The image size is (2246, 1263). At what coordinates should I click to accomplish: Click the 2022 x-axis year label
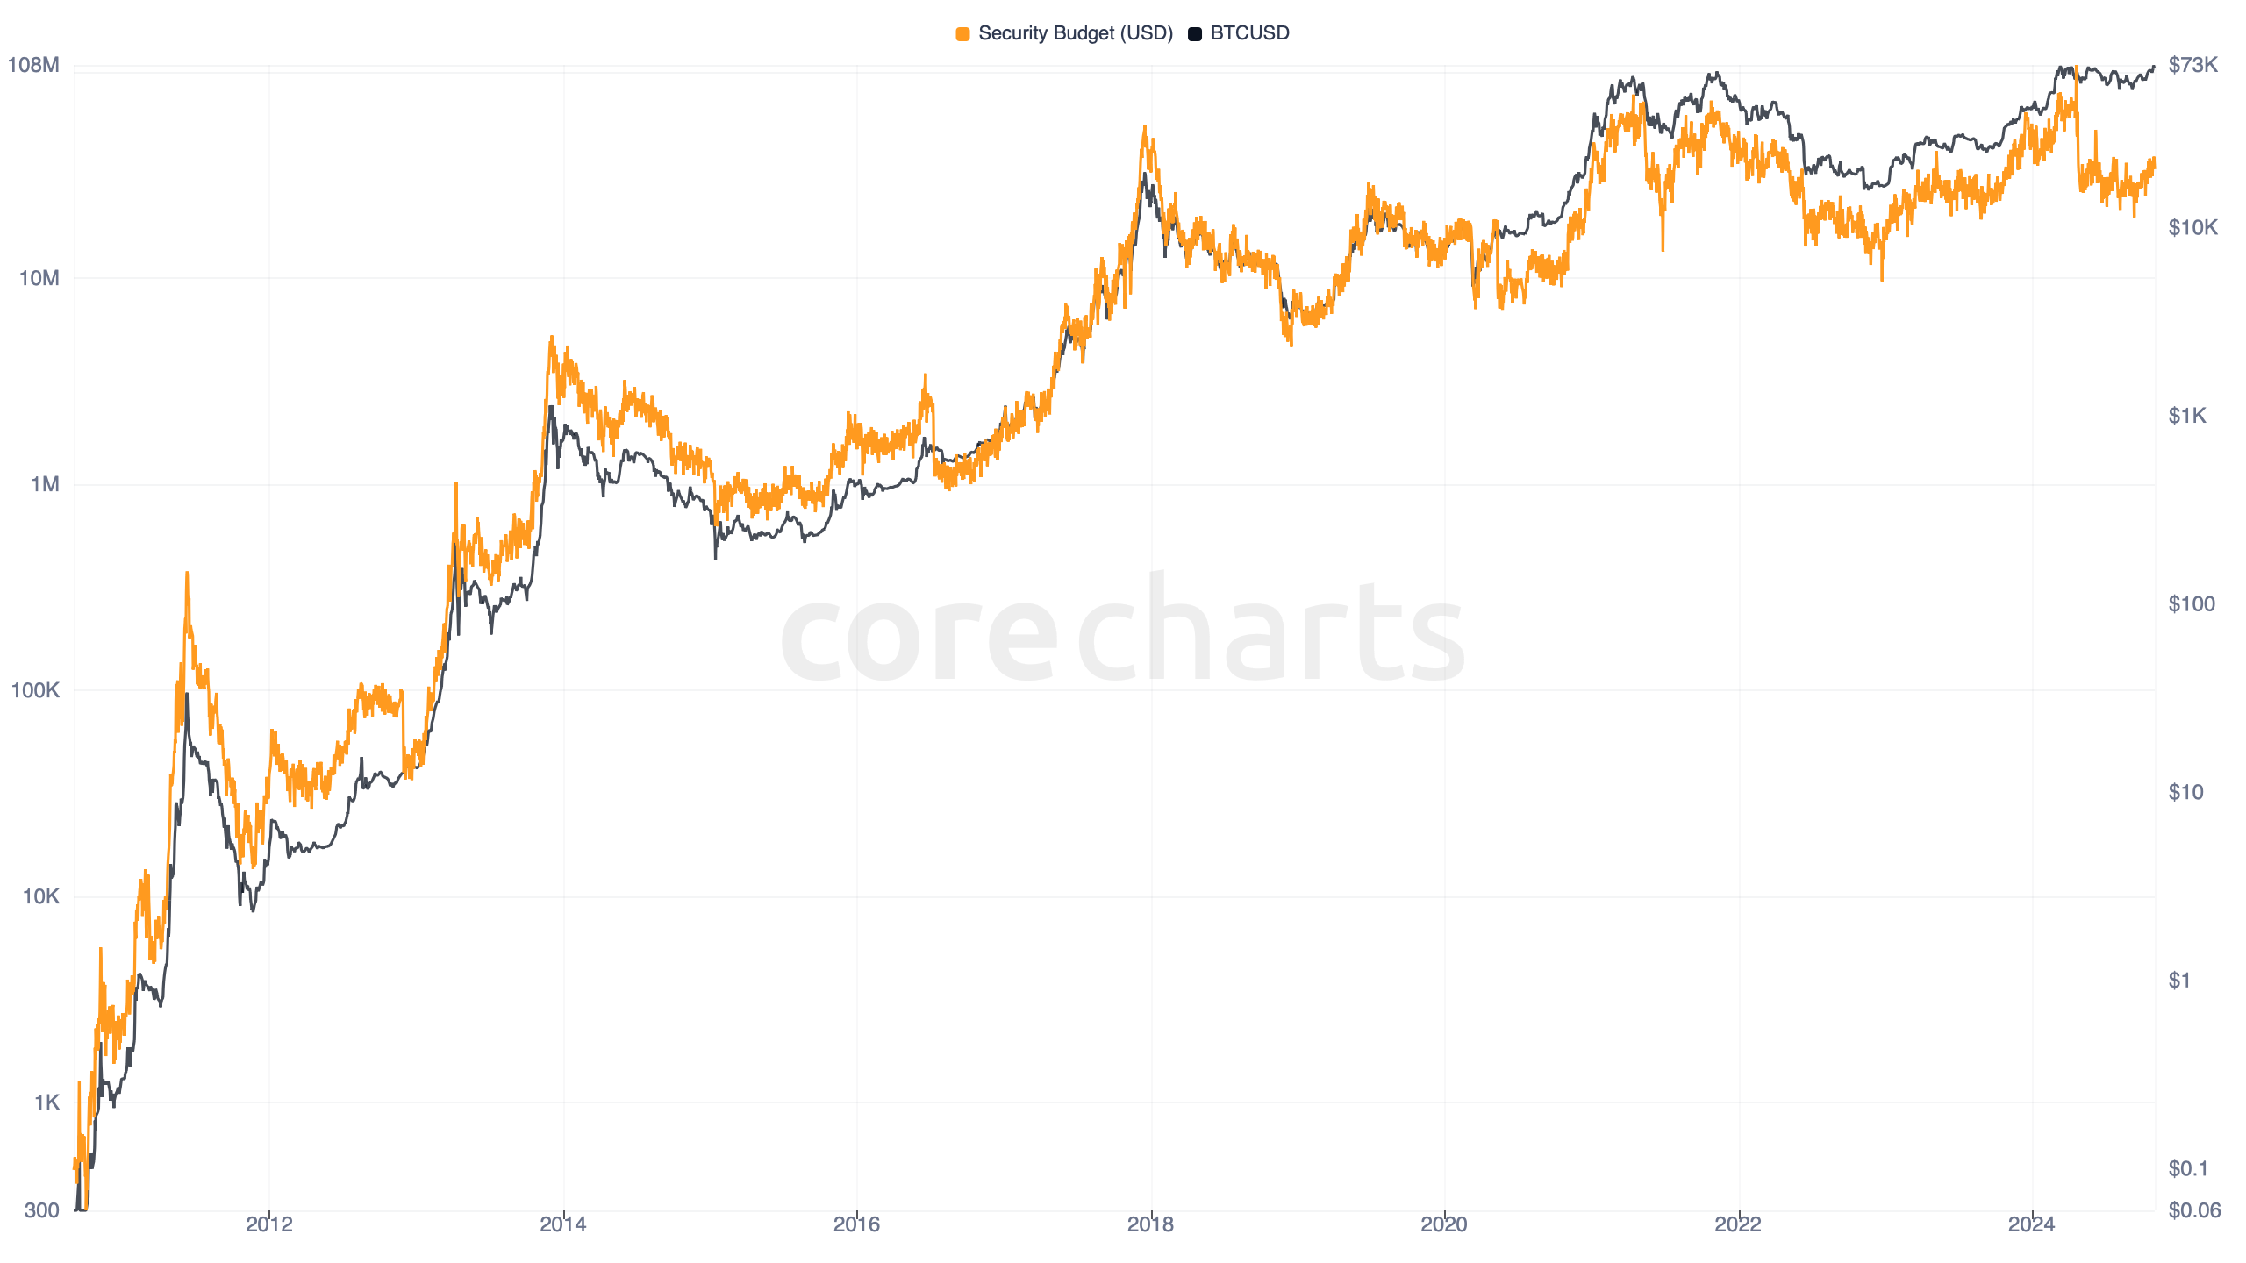tap(1738, 1224)
